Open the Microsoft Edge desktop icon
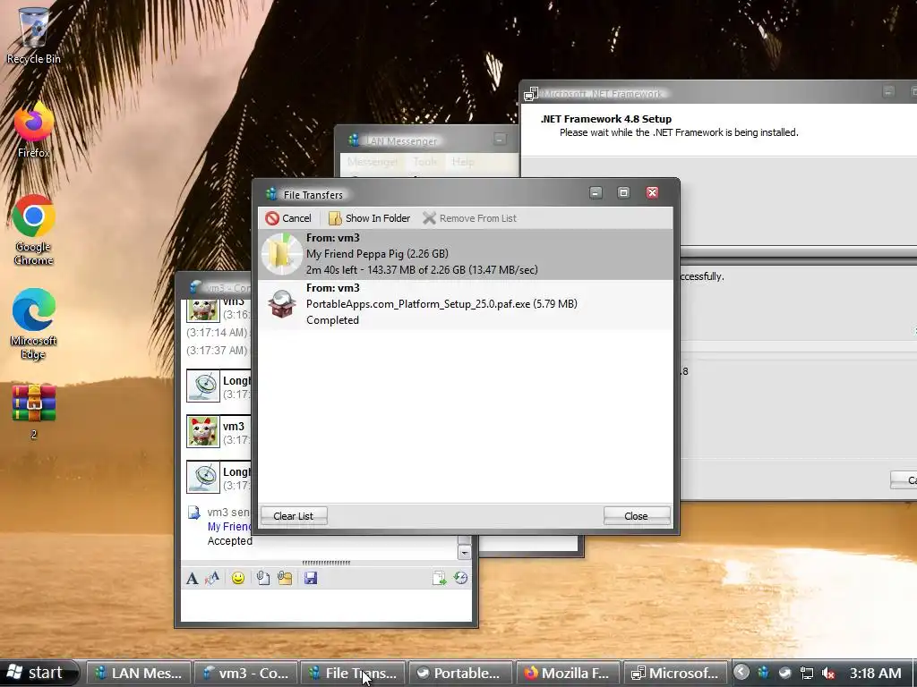 click(x=33, y=324)
